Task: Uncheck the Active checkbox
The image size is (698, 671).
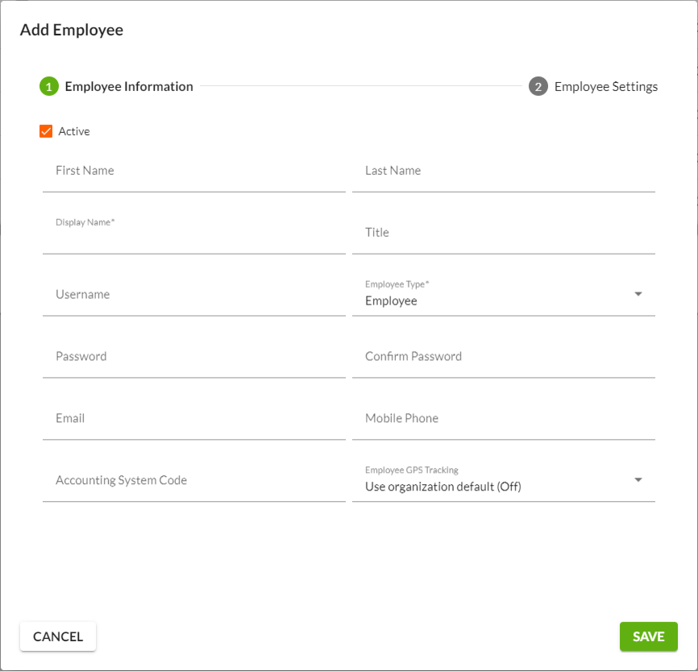Action: point(46,131)
